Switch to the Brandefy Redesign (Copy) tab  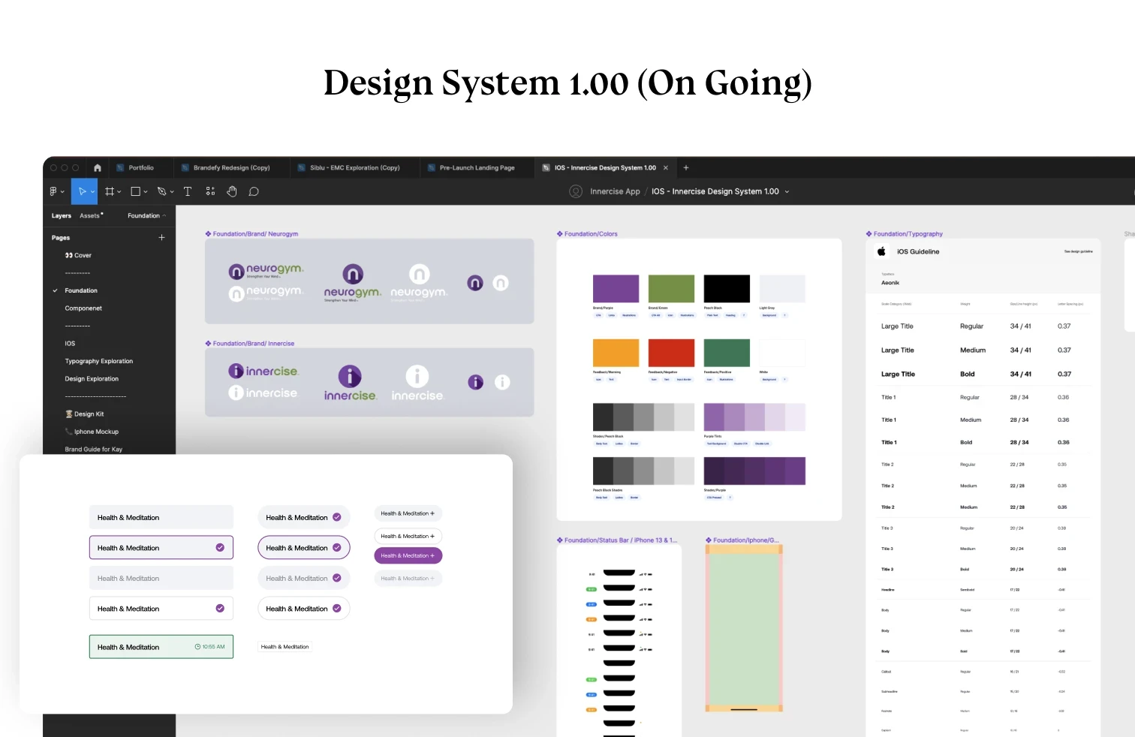[x=231, y=168]
